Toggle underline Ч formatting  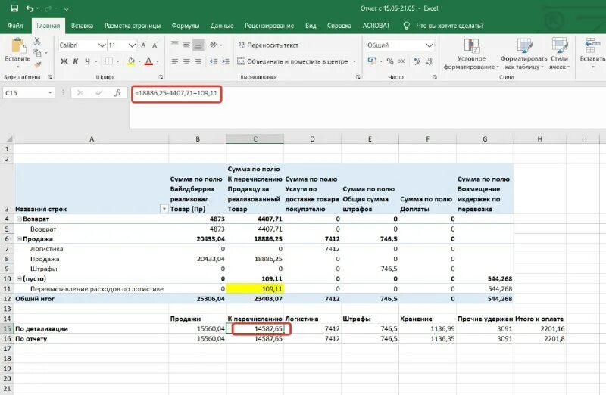point(87,61)
